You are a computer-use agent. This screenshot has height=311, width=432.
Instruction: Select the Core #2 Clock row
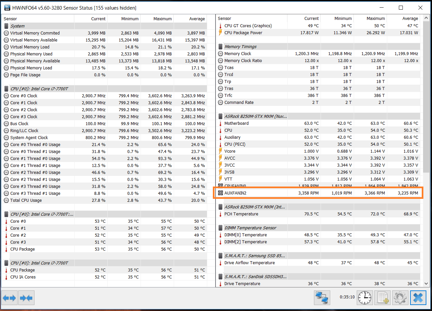click(104, 110)
